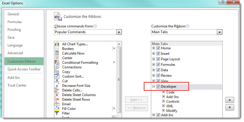Click the Add >> button
The image size is (244, 122).
click(136, 100)
